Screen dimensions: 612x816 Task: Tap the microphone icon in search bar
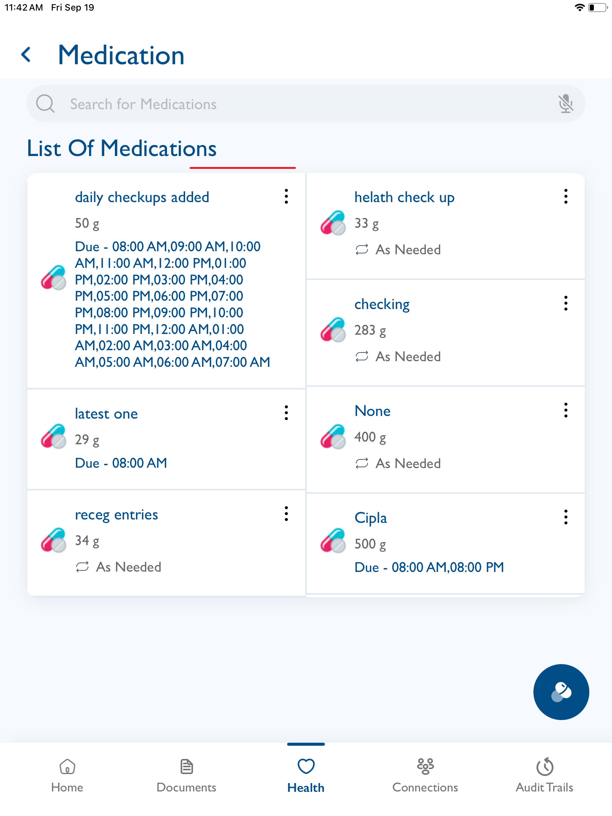tap(566, 104)
